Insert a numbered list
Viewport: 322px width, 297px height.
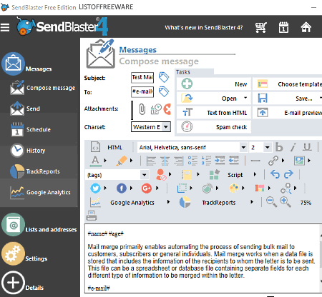(x=206, y=161)
